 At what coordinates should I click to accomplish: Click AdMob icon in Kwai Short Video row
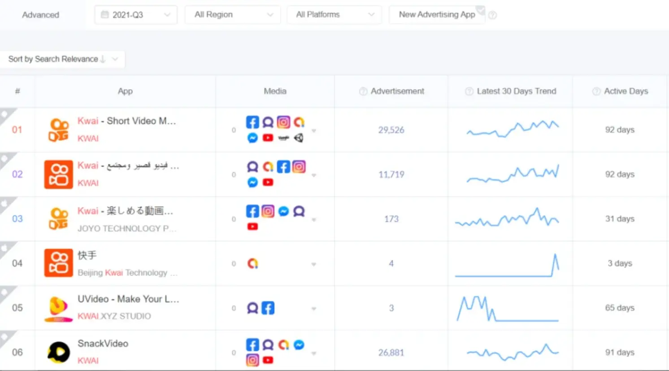[299, 122]
